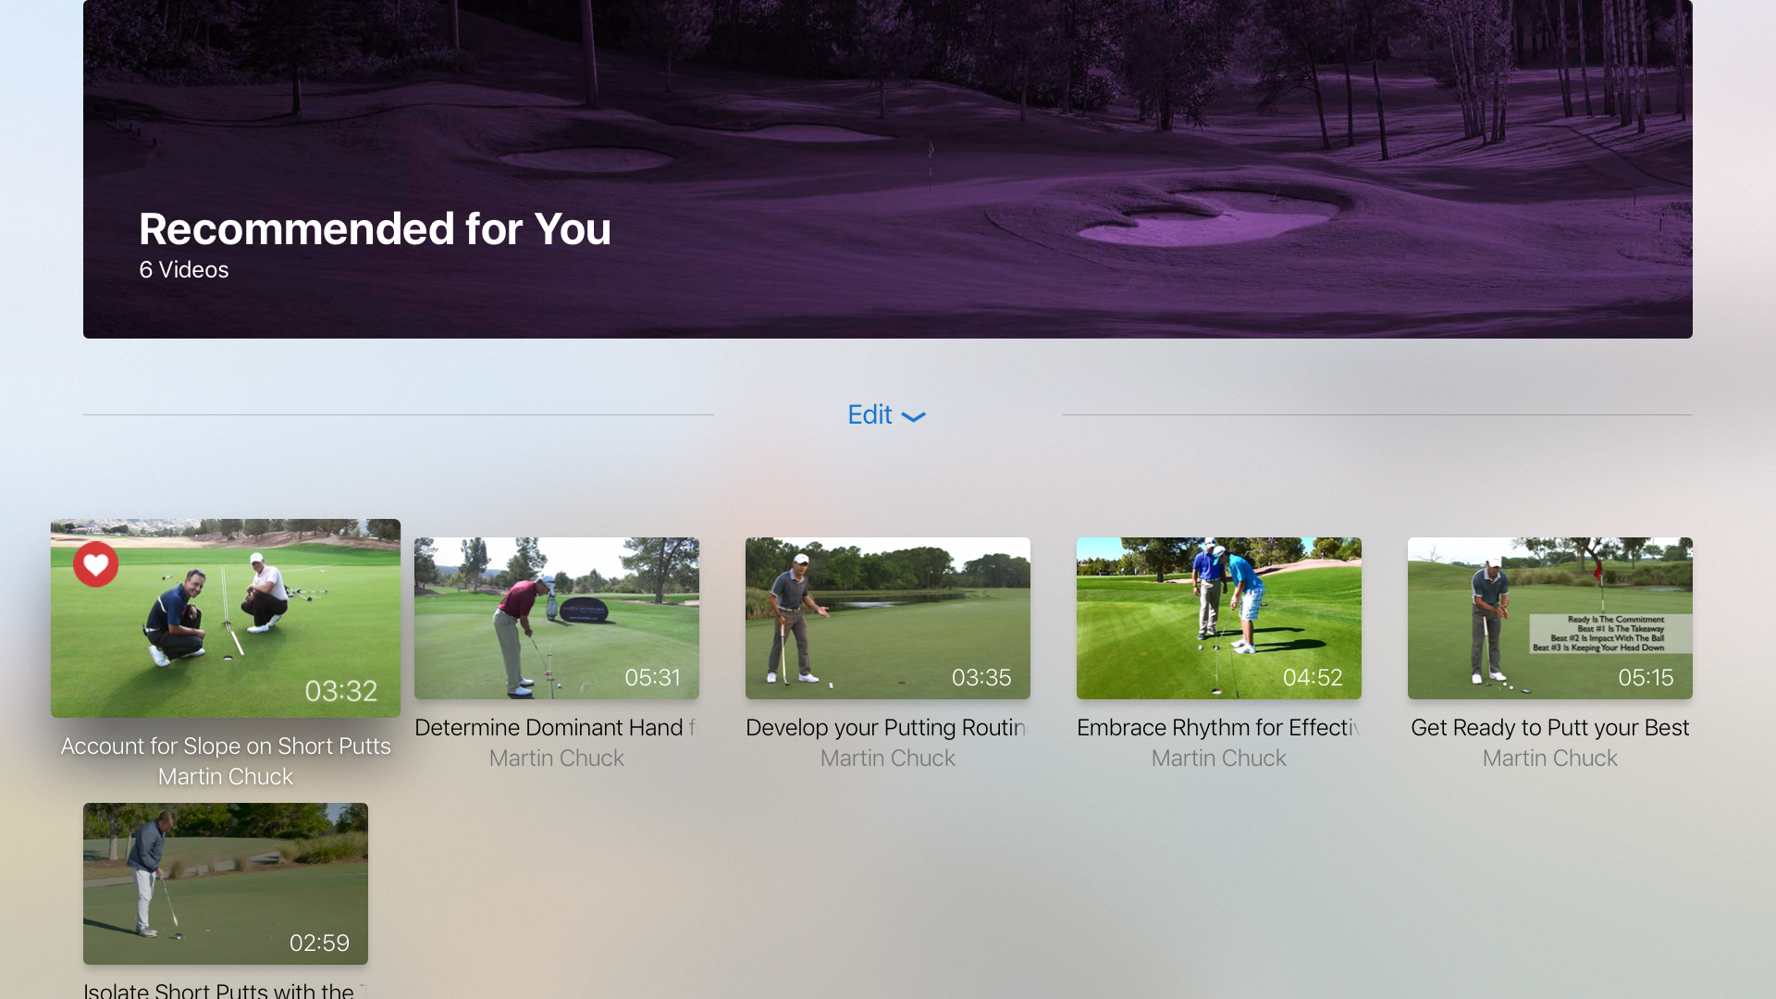This screenshot has width=1776, height=999.
Task: Open Determine Dominant Hand video thumbnail
Action: (557, 618)
